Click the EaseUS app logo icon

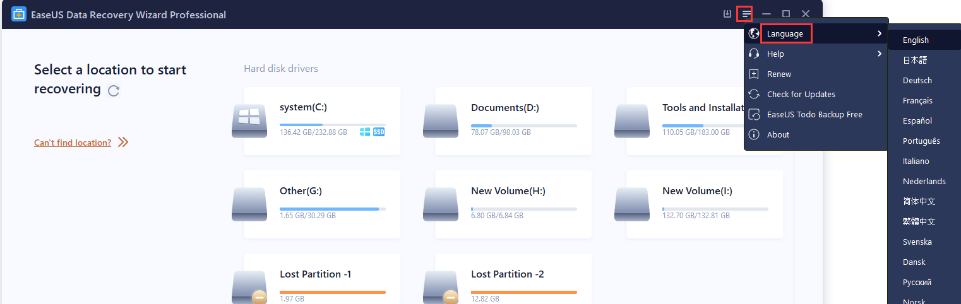[19, 14]
